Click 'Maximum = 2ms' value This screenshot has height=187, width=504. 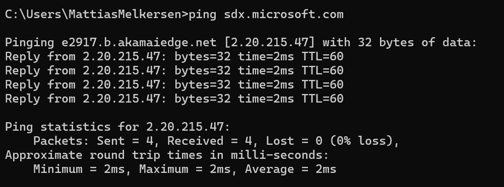click(185, 169)
